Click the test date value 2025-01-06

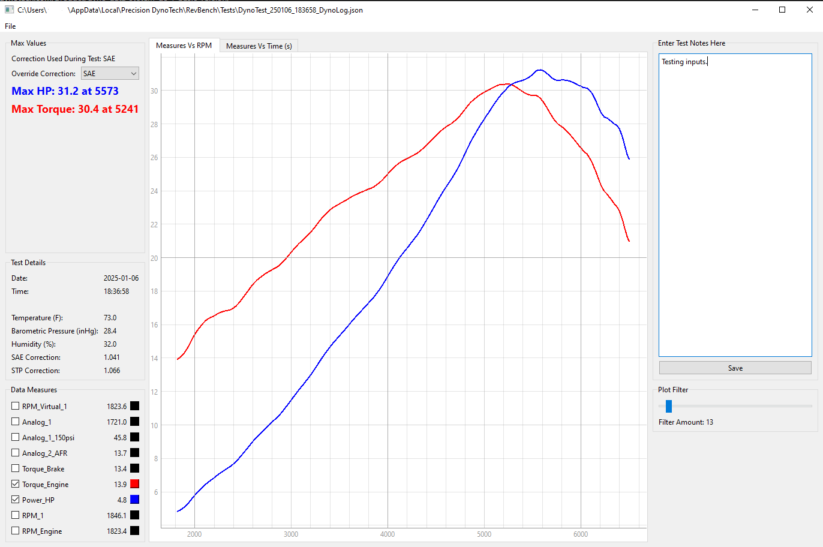coord(121,278)
